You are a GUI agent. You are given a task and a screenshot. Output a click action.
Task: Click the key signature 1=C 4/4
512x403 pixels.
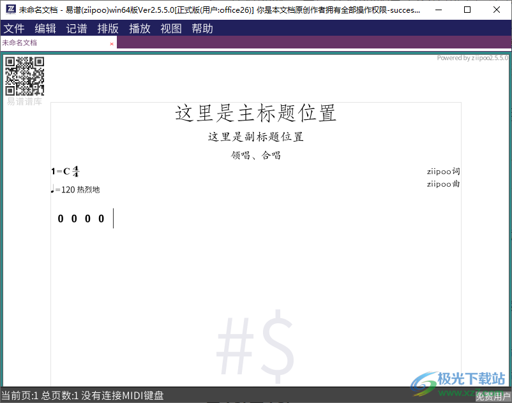pos(64,171)
